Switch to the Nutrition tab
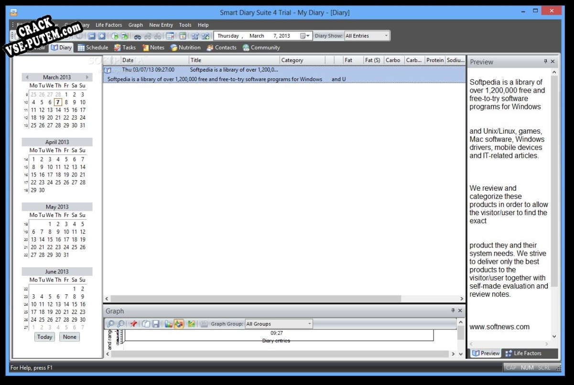This screenshot has height=385, width=574. [x=185, y=48]
